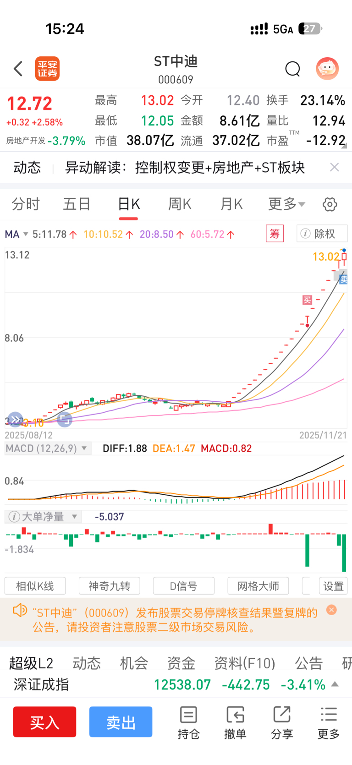Toggle the 除权 adjustment button
Viewport: 352px width, 765px height.
pos(322,234)
